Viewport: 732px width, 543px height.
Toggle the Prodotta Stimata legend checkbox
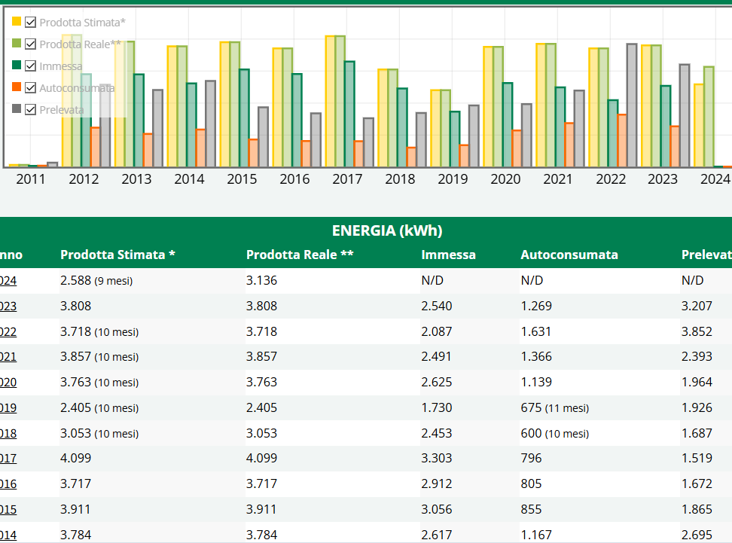coord(31,23)
